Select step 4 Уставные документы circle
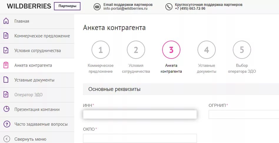Viewport: 279px width, 143px height. tap(207, 50)
